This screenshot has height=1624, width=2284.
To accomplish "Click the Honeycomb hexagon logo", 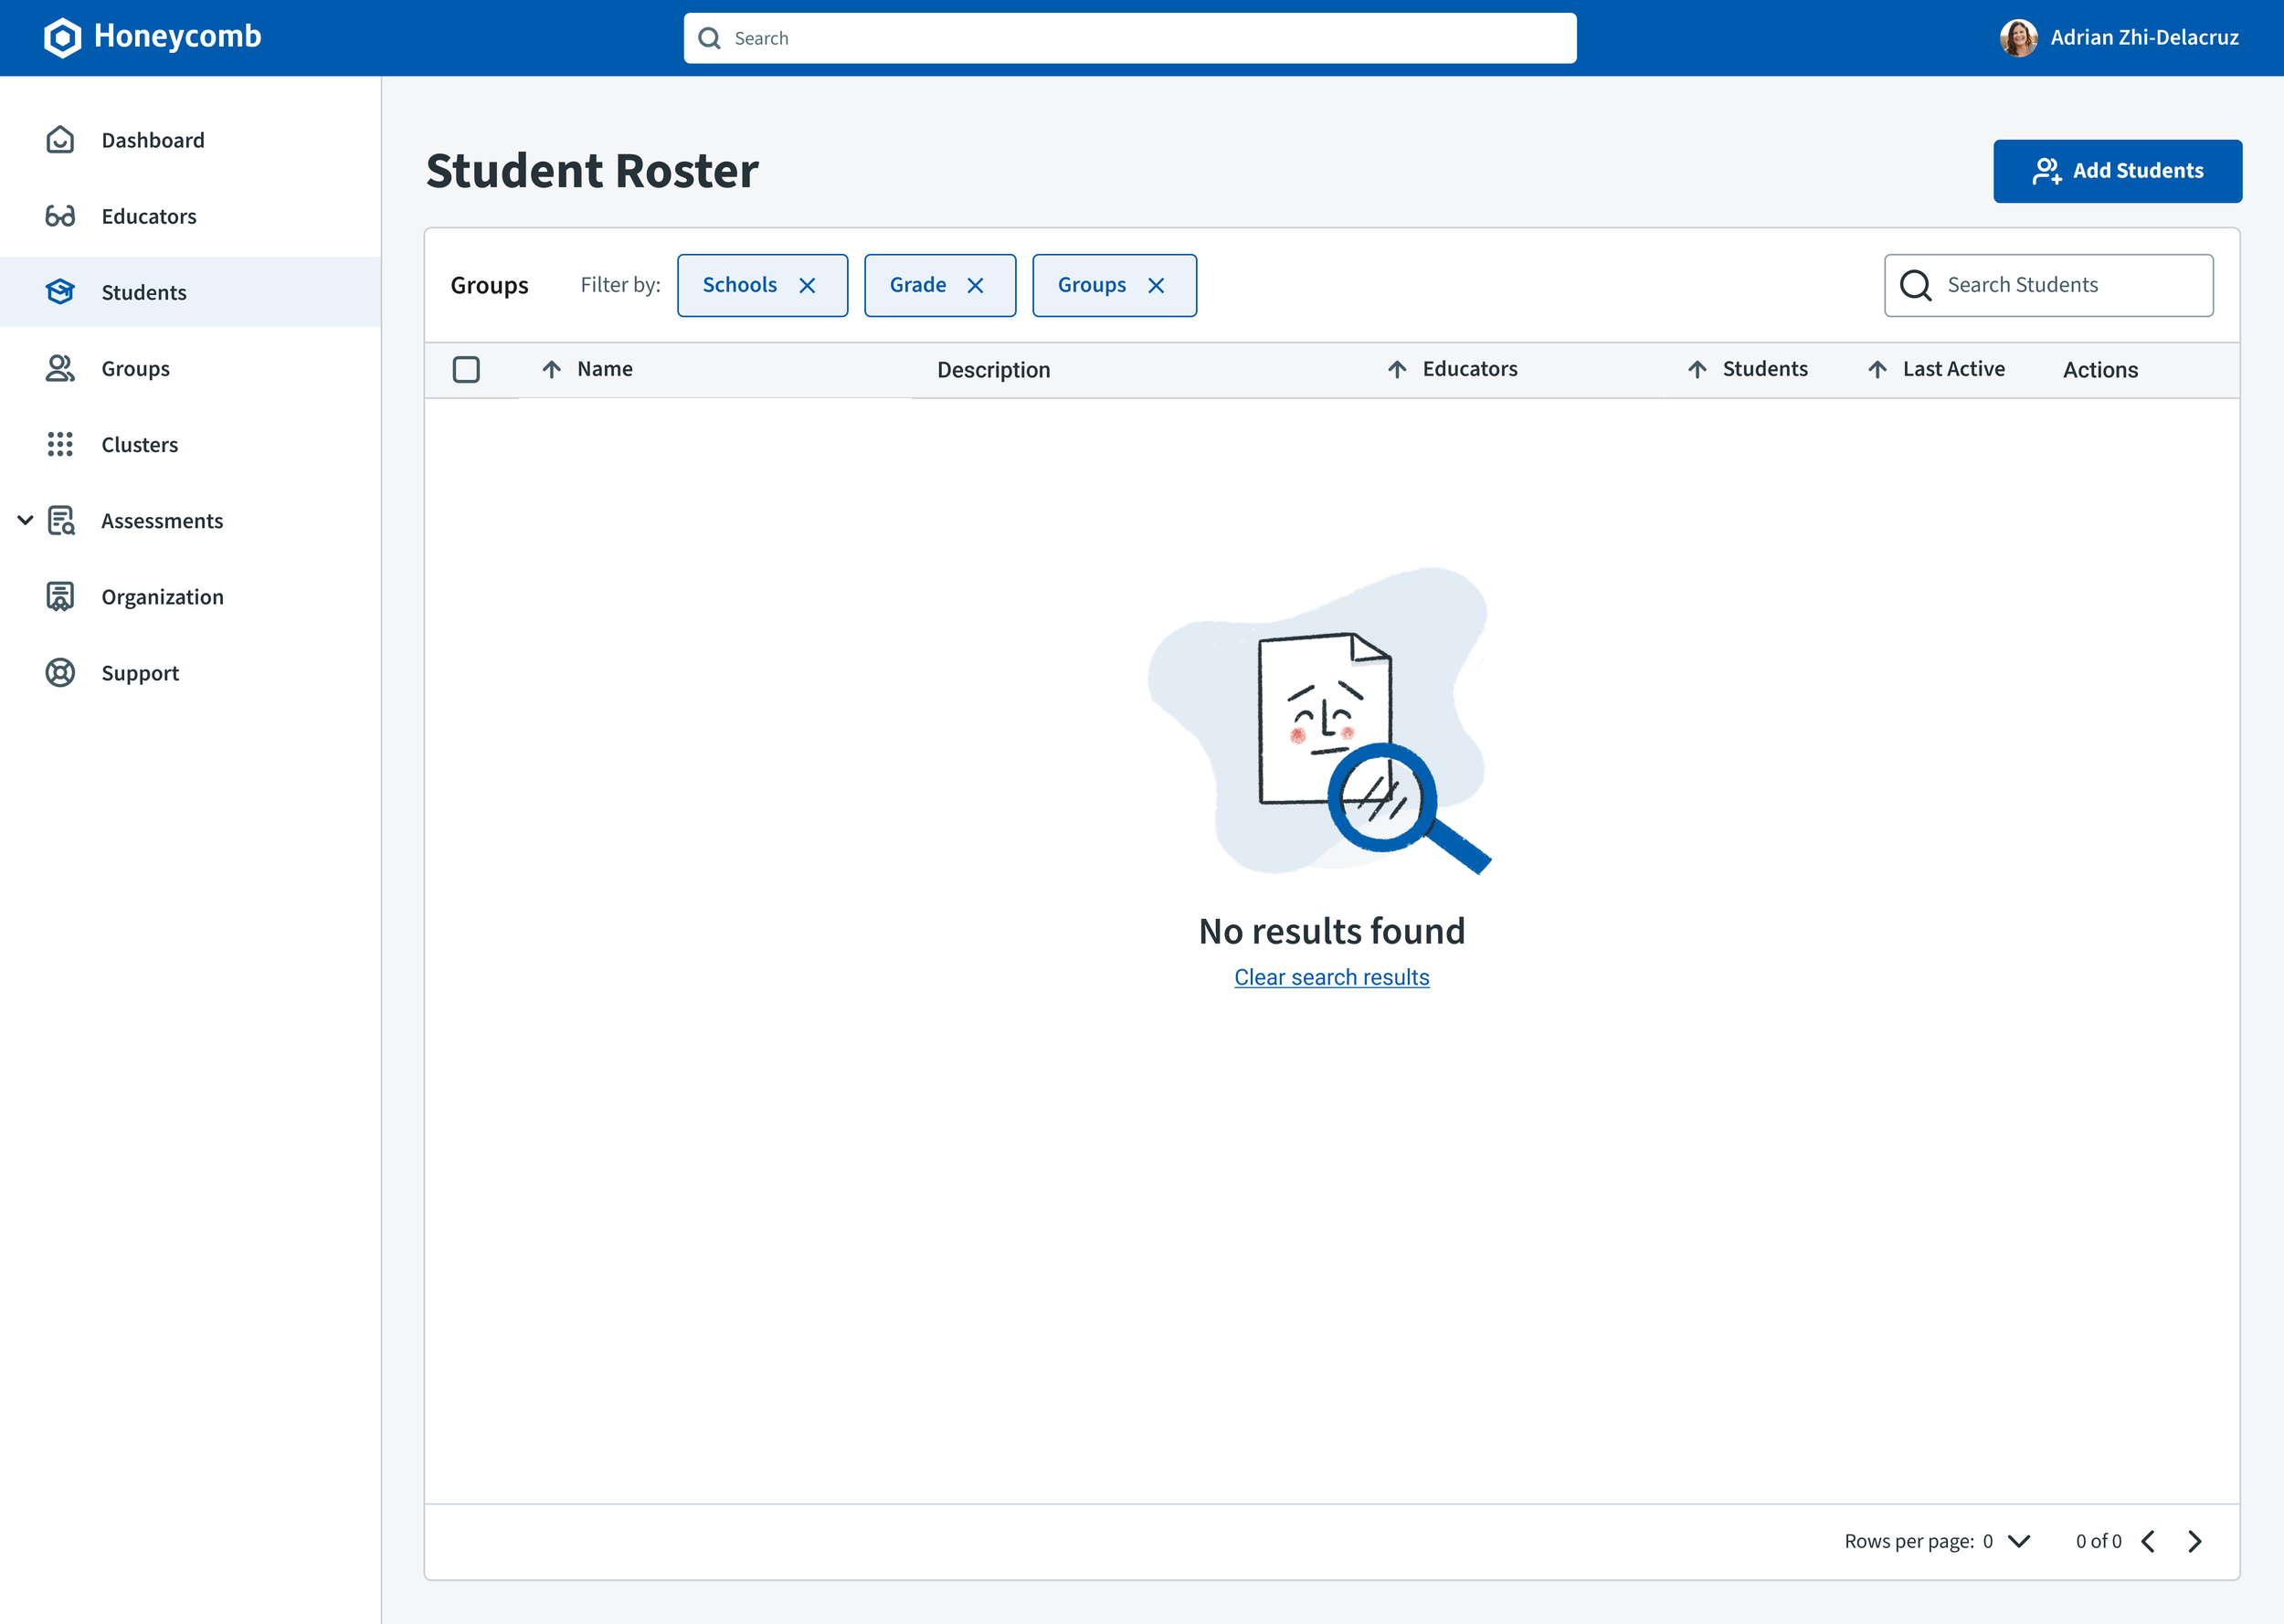I will (62, 38).
